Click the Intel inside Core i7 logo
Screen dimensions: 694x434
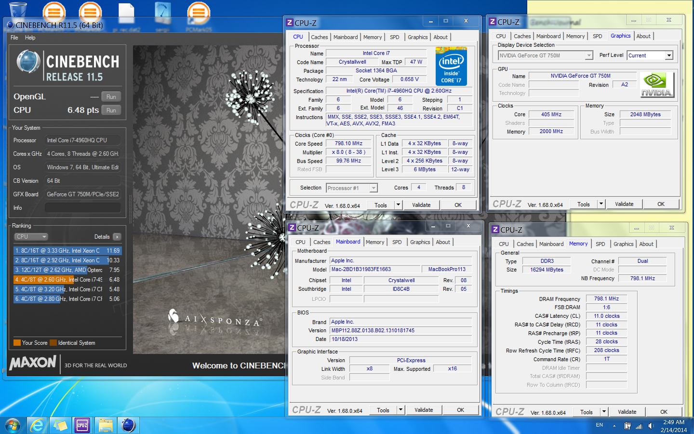[x=451, y=66]
